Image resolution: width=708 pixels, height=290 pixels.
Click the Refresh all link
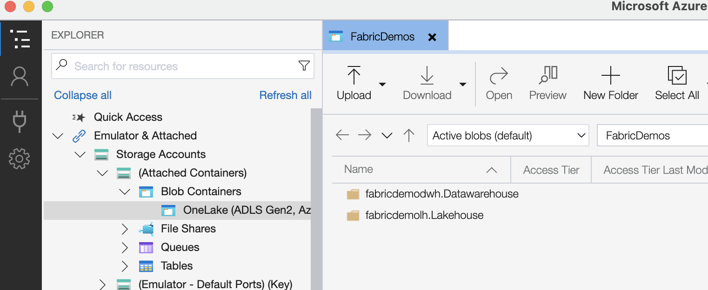coord(285,95)
